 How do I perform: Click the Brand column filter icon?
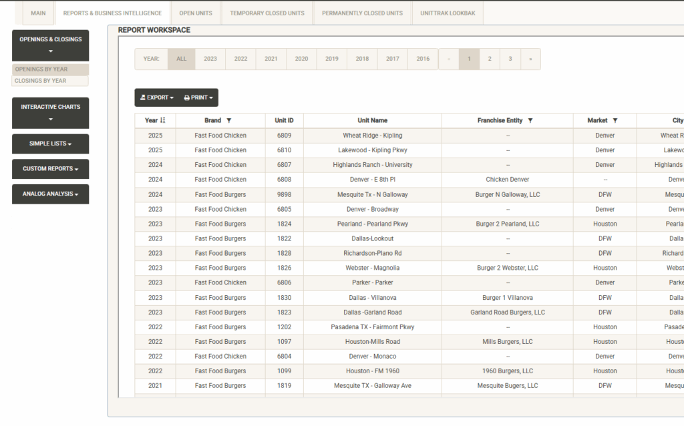tap(229, 121)
